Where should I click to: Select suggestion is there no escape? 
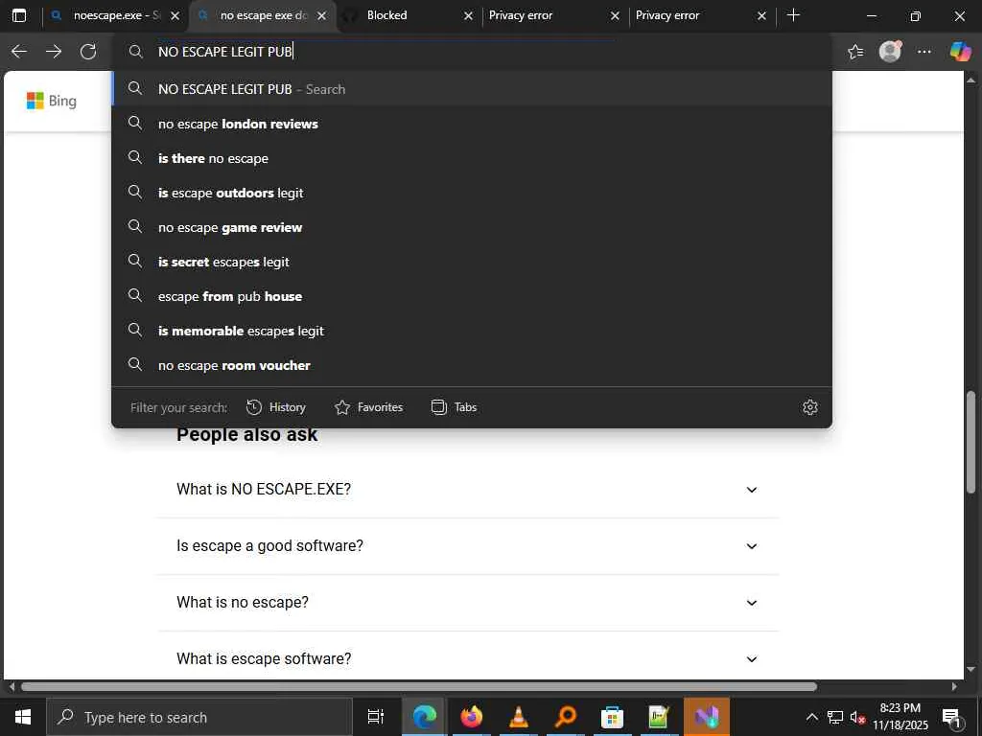click(472, 158)
